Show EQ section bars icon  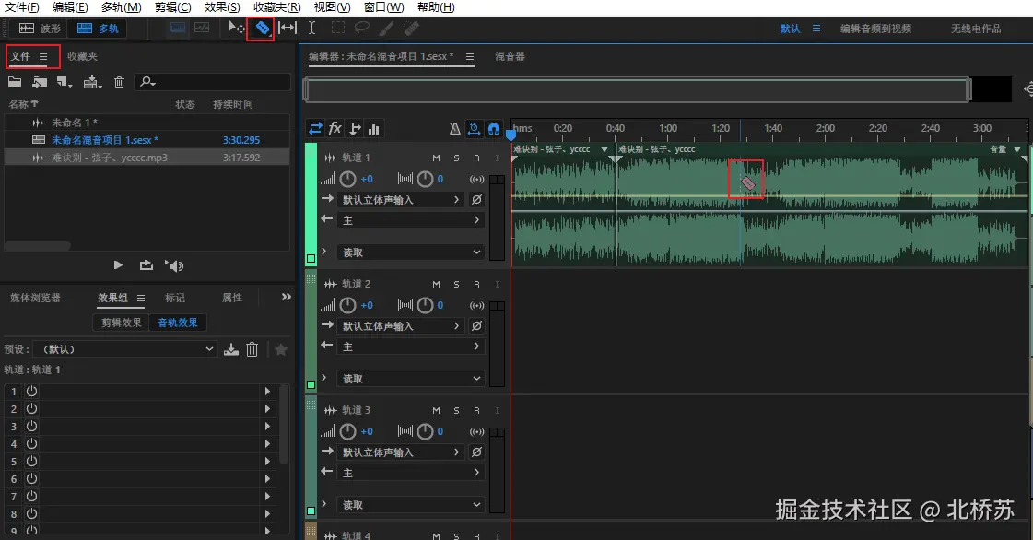pos(373,129)
